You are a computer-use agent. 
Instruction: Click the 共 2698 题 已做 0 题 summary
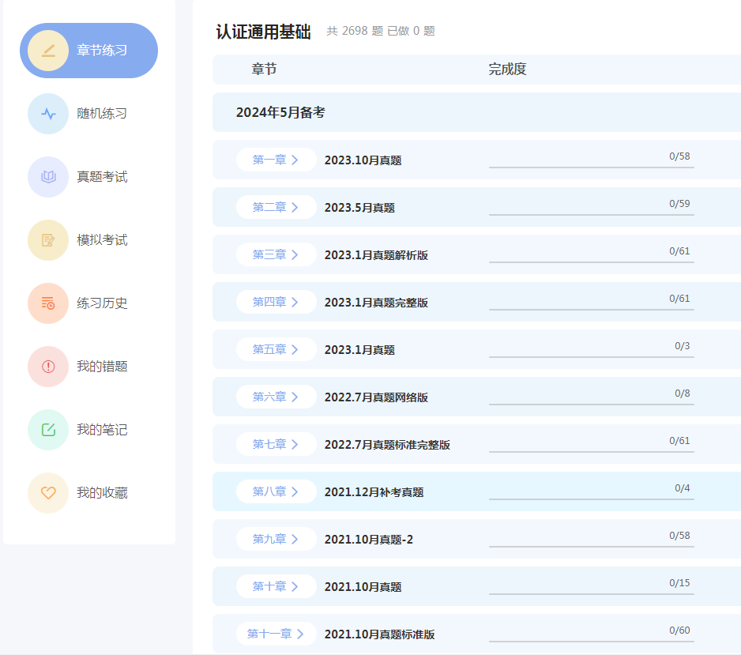point(381,31)
